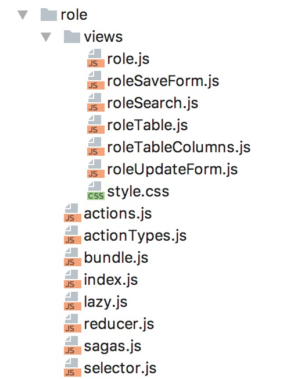Select the style.css file name
Screen dimensions: 301x379
tap(138, 192)
